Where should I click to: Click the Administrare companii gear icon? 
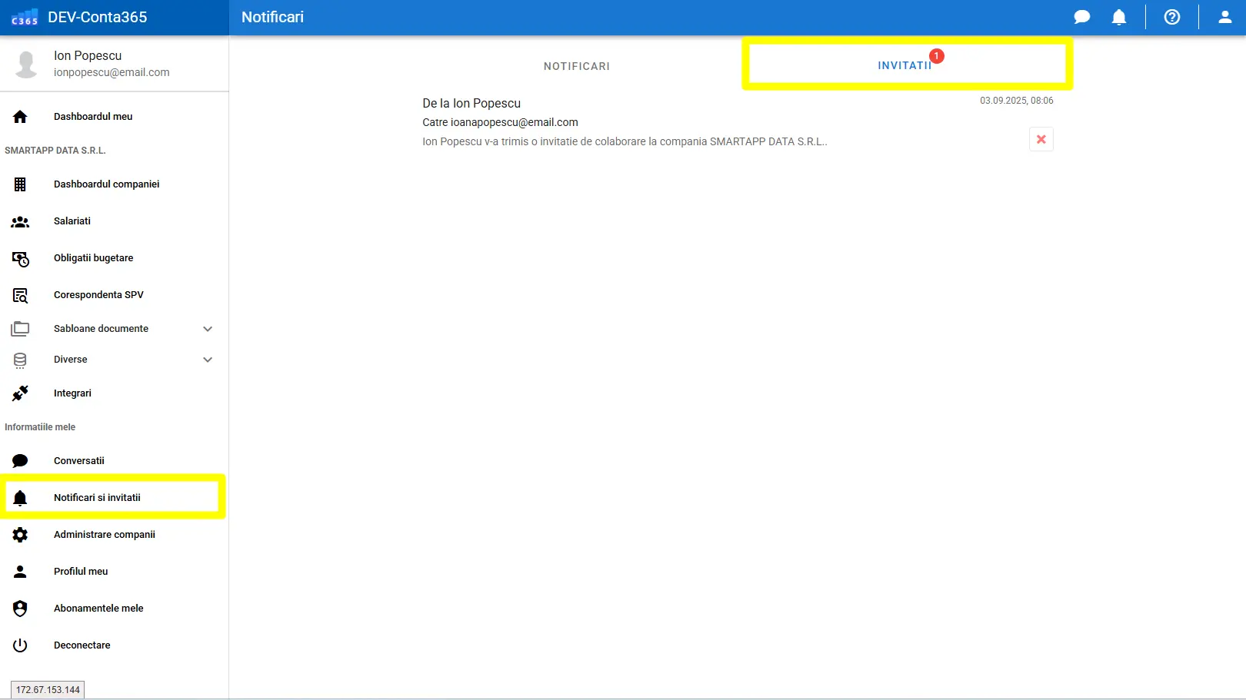20,535
